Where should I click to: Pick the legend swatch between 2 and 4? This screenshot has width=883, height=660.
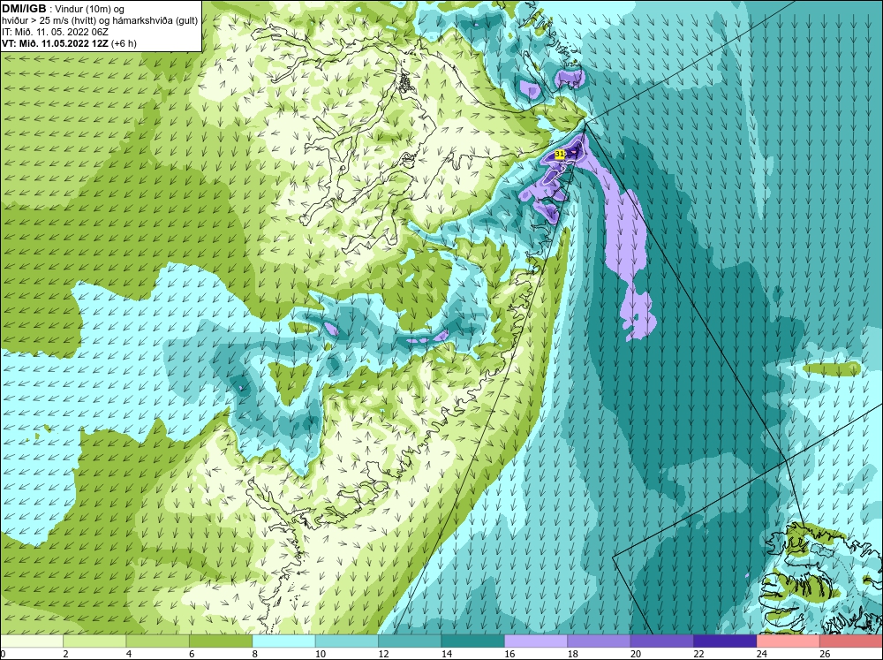[94, 641]
